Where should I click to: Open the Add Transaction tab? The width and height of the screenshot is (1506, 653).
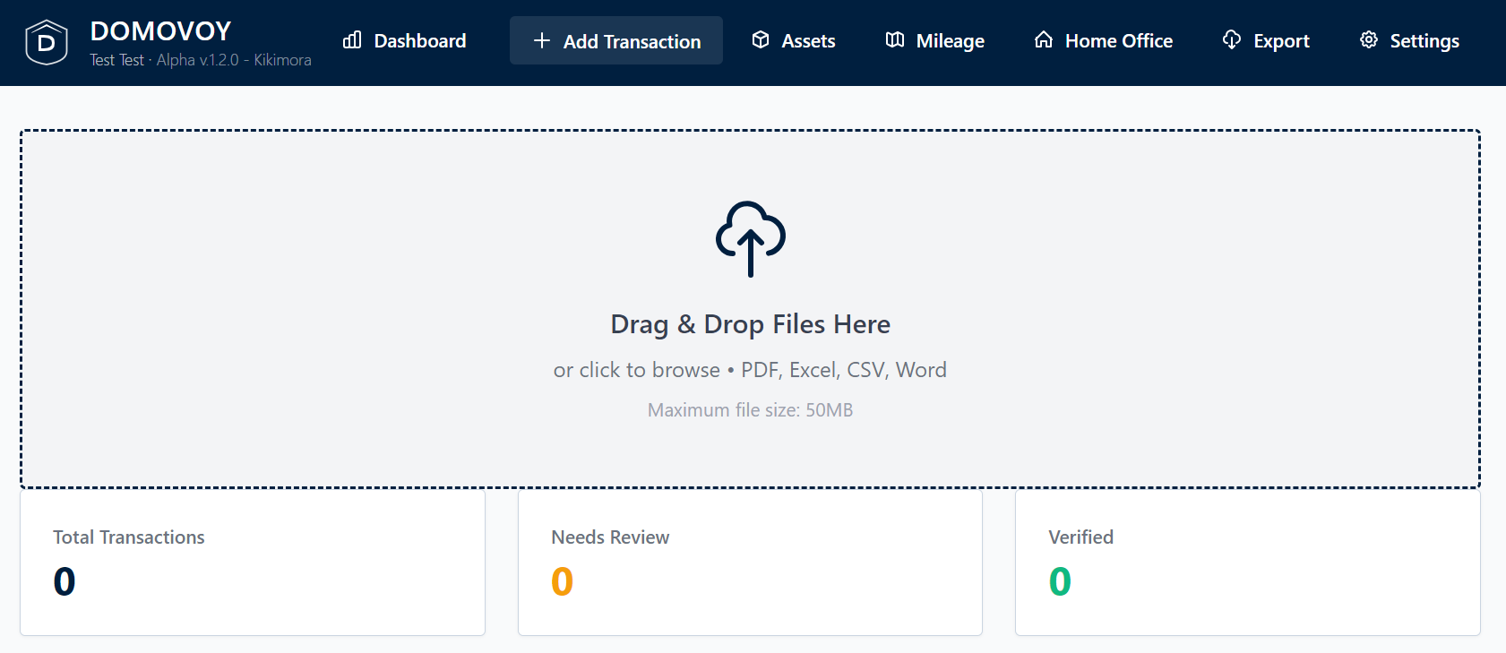tap(616, 40)
